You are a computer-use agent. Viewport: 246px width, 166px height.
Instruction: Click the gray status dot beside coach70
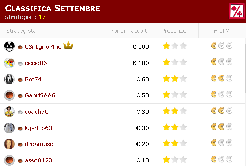click(x=20, y=112)
